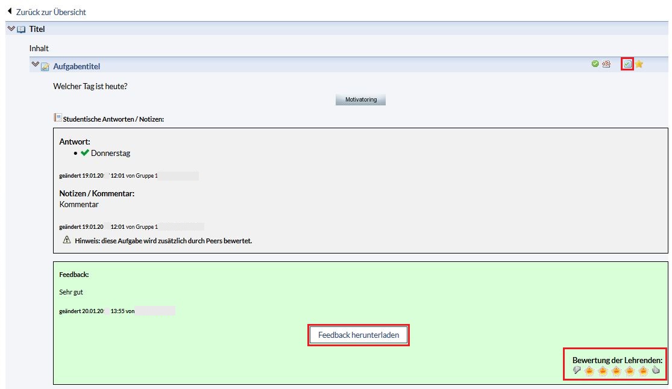Click the red question mark icon
672x389 pixels.
(x=606, y=64)
